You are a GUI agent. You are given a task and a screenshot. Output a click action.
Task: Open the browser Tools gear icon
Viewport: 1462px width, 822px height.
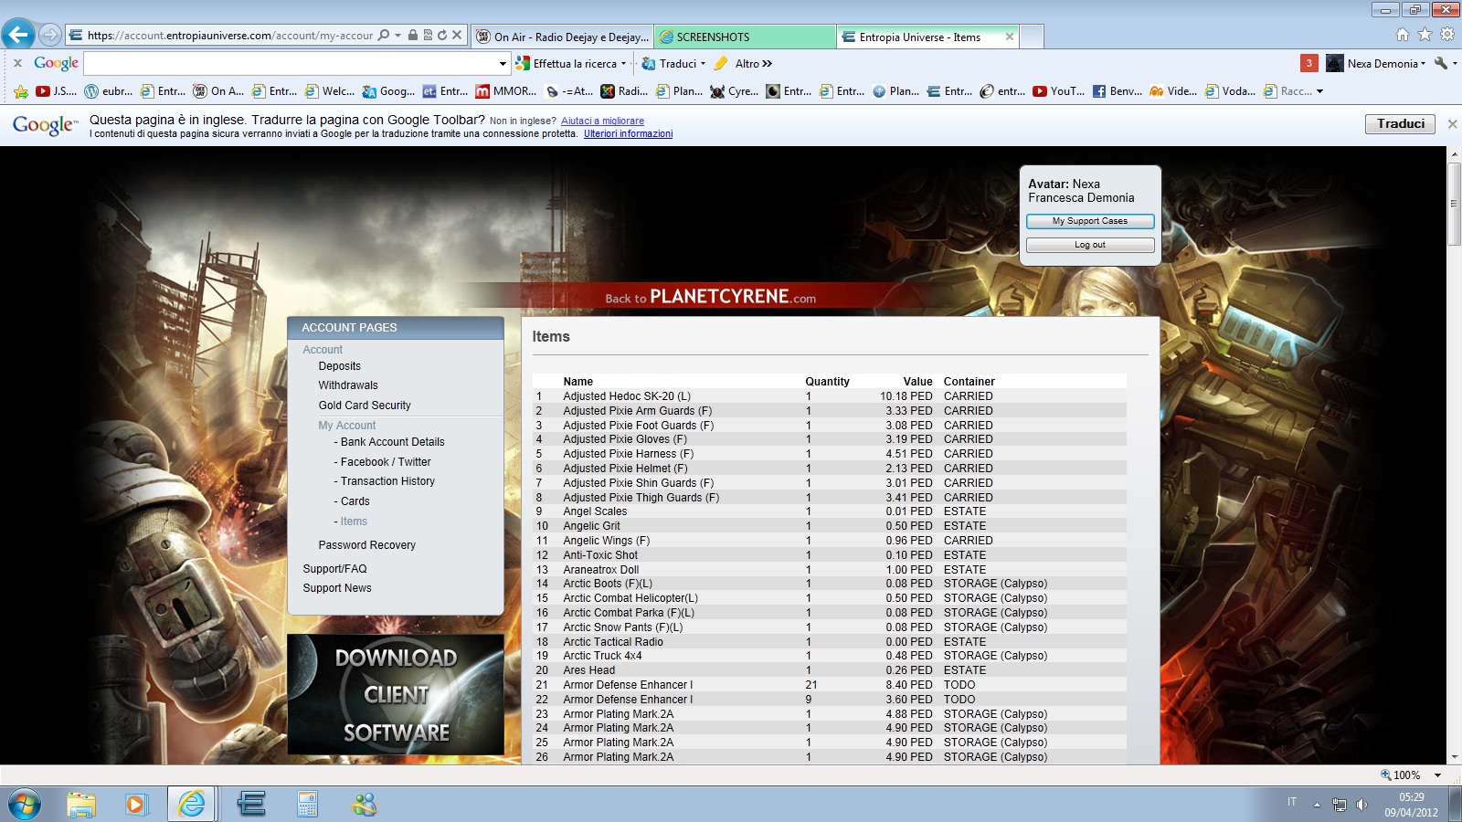(1447, 35)
